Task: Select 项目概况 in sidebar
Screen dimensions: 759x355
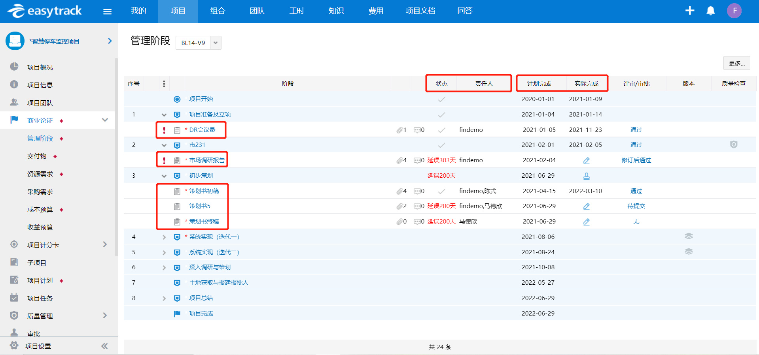Action: (x=40, y=68)
